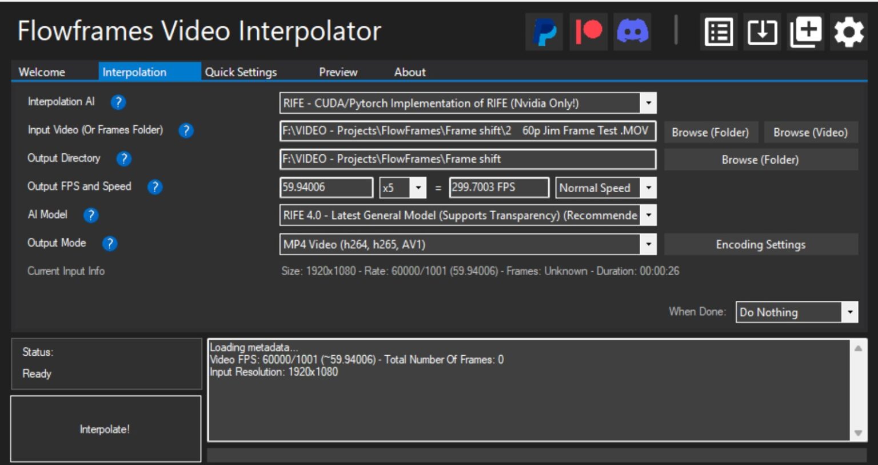878x465 pixels.
Task: Open the Normal Speed dropdown
Action: point(649,188)
